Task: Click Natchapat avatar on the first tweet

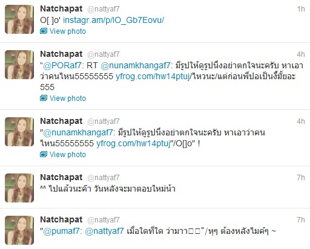Action: point(19,19)
